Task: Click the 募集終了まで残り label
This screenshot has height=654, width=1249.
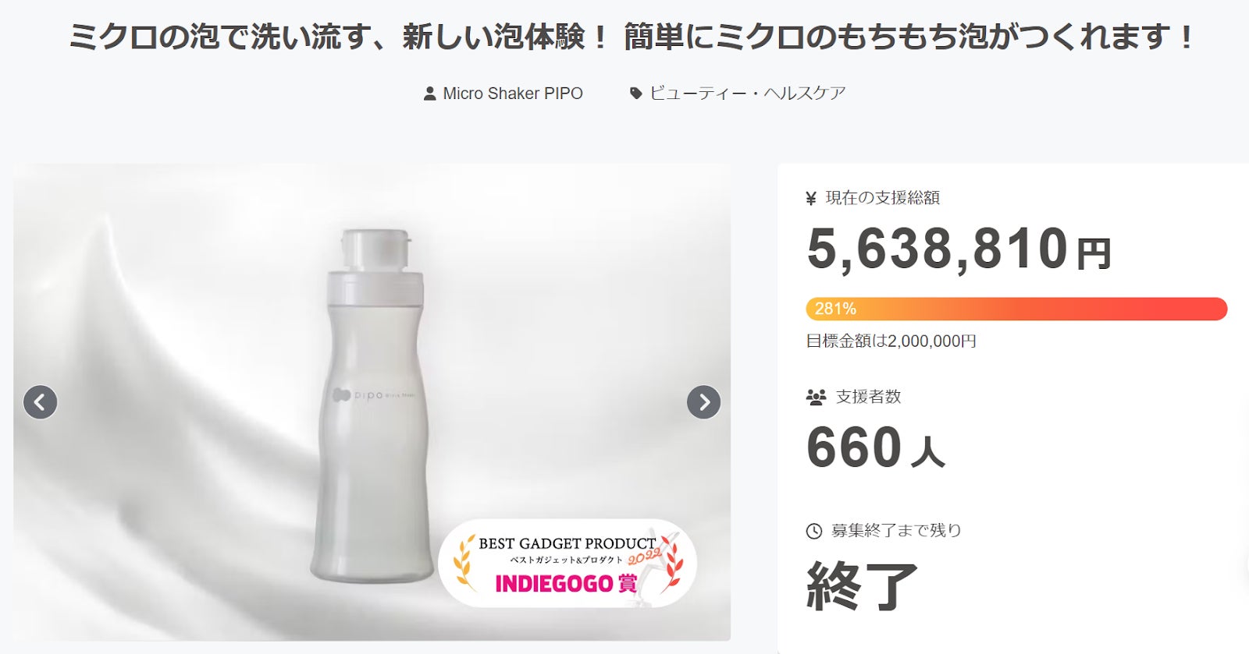Action: click(896, 531)
